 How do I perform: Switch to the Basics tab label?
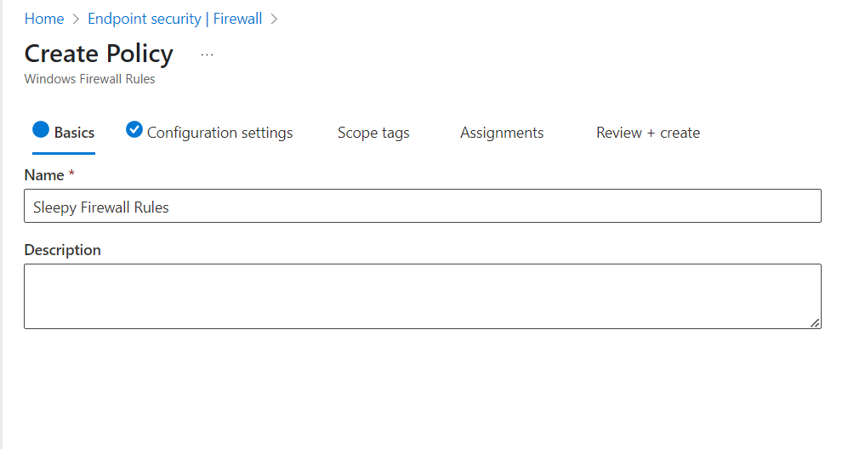point(74,133)
